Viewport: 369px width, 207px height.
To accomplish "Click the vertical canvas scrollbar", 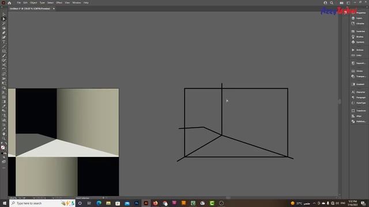I will pyautogui.click(x=340, y=102).
